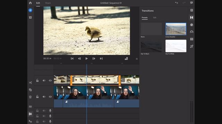
Task: Click the blue playhead line
Action: click(87, 94)
